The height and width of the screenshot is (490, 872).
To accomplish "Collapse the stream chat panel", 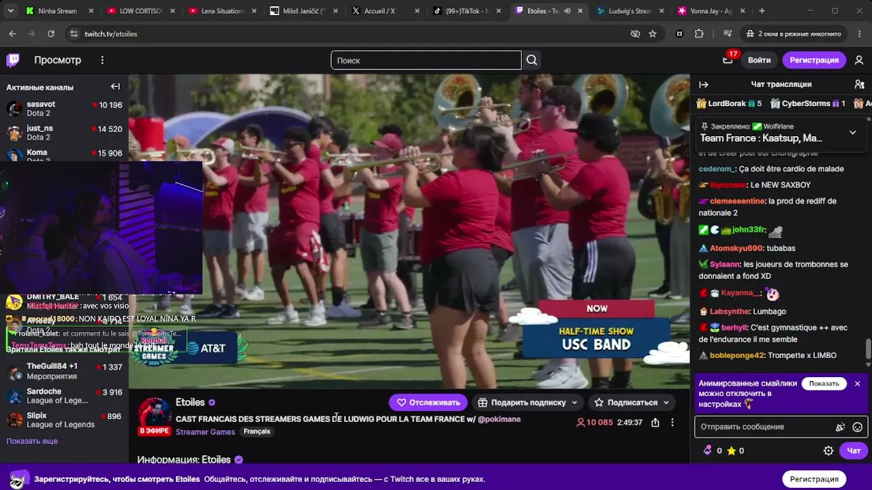I will [x=704, y=84].
